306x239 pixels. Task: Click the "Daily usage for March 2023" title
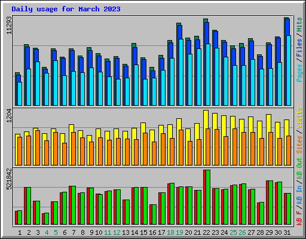tap(66, 9)
